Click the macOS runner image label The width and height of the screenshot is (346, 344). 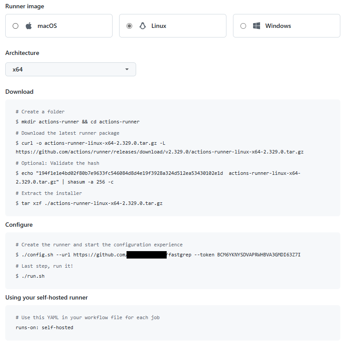tap(47, 26)
